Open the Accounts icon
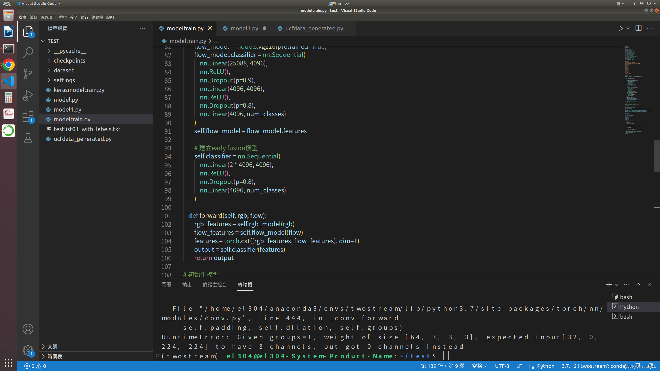The width and height of the screenshot is (660, 371). tap(28, 329)
